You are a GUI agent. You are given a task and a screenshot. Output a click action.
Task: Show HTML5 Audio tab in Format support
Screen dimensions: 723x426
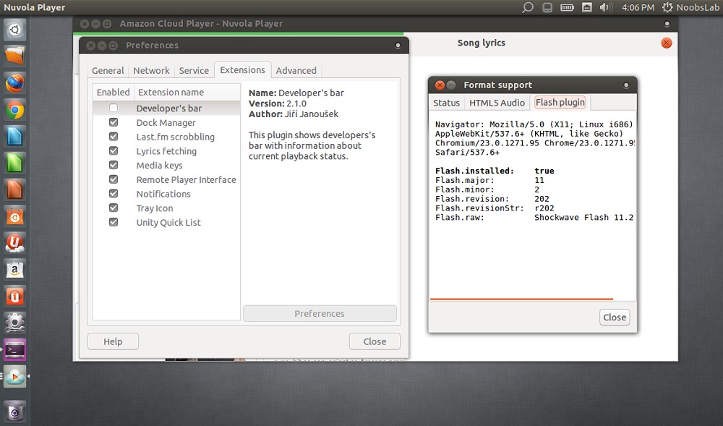[x=497, y=103]
